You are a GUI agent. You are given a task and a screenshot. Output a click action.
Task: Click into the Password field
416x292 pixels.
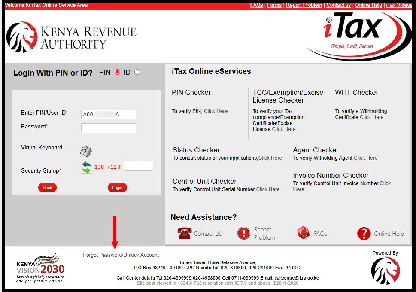pos(108,128)
